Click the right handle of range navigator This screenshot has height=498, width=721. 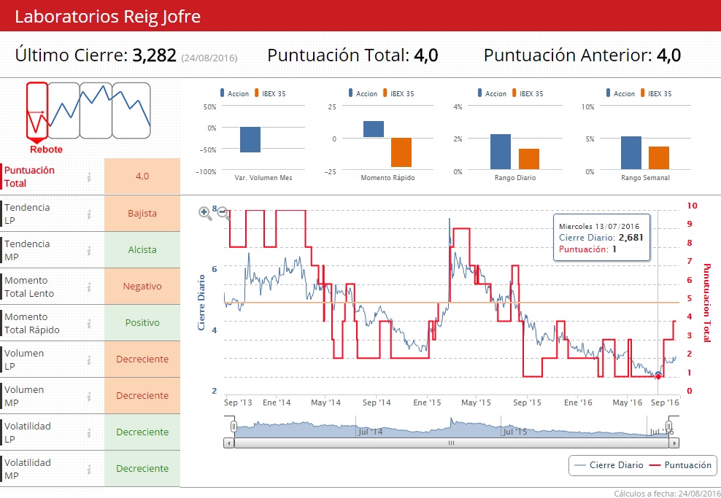click(669, 425)
